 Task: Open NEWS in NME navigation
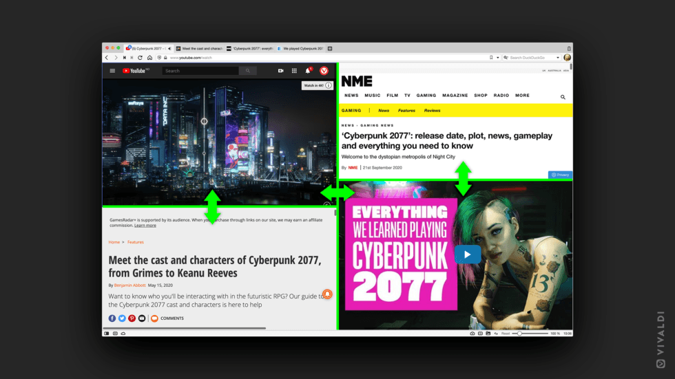point(351,96)
